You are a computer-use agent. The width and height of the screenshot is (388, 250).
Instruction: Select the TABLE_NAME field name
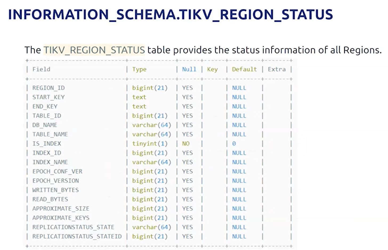point(50,134)
